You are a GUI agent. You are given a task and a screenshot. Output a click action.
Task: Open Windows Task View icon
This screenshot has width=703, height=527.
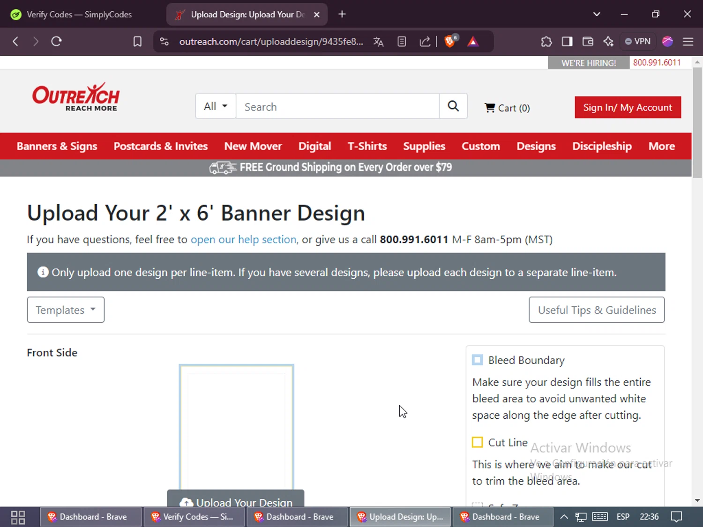pos(18,517)
